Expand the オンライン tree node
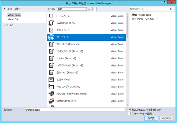177x123 pixels. coord(4,25)
